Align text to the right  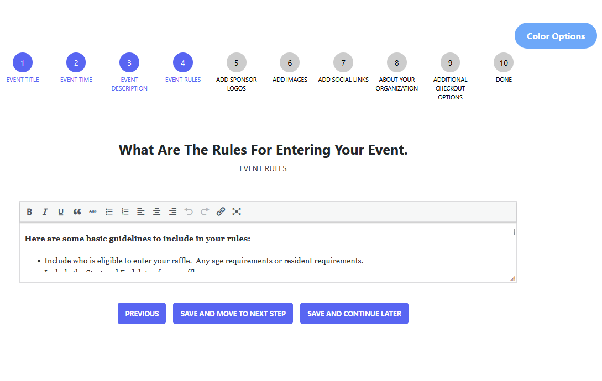coord(172,211)
